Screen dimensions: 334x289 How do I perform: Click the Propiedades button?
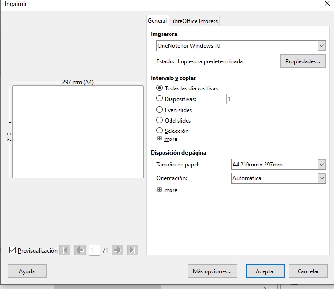point(303,61)
